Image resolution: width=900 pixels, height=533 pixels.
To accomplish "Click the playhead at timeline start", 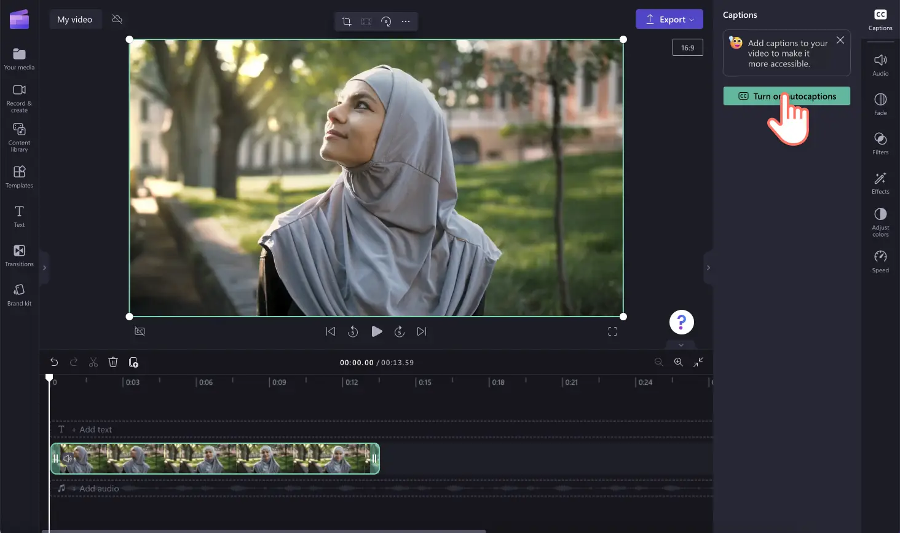I will pyautogui.click(x=49, y=377).
